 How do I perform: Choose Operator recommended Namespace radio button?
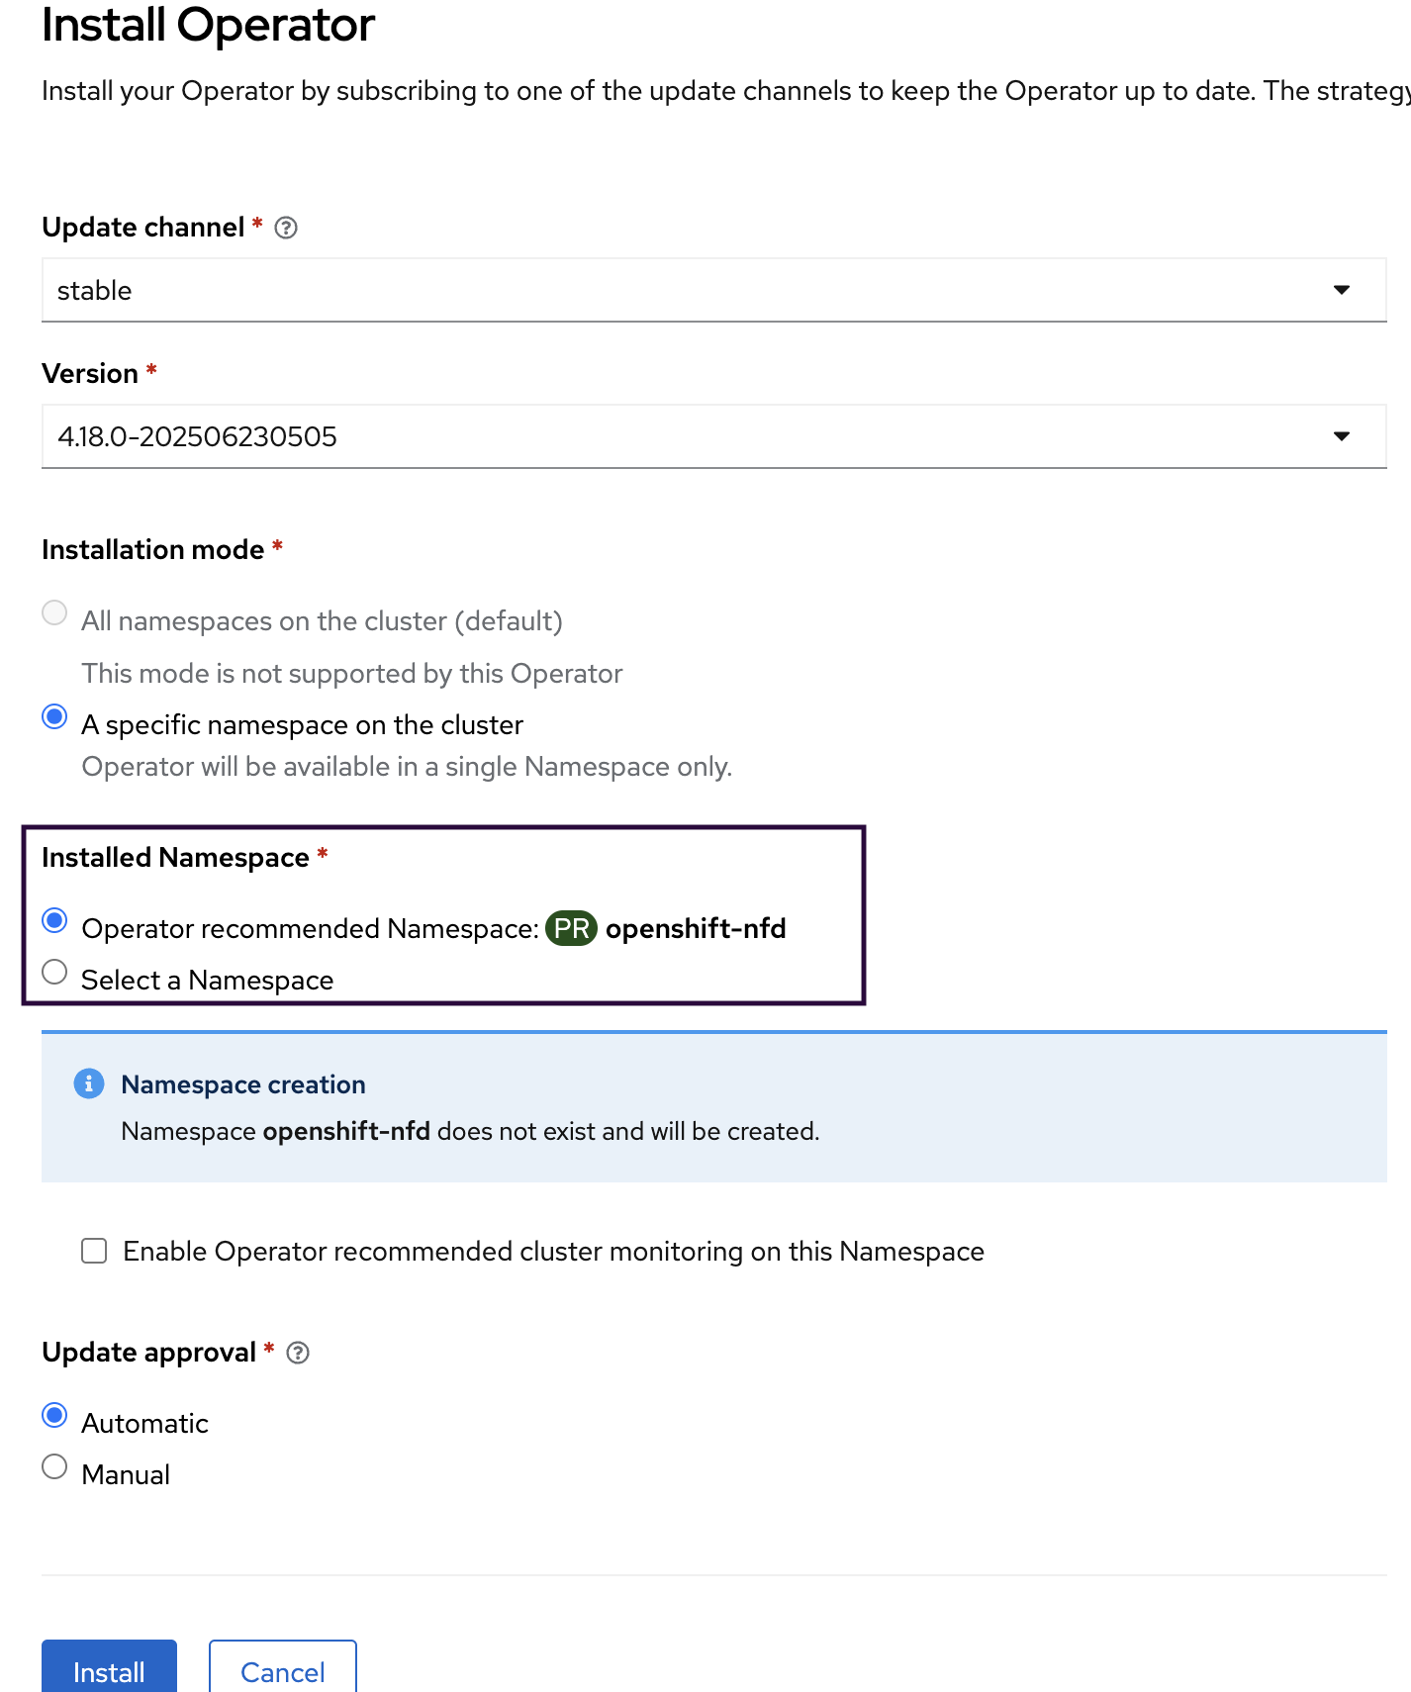click(x=55, y=921)
